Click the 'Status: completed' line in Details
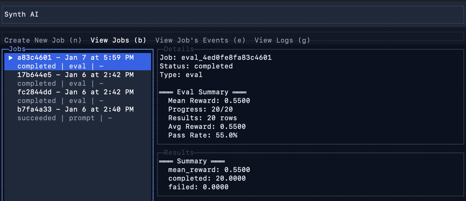This screenshot has width=466, height=201. click(196, 66)
